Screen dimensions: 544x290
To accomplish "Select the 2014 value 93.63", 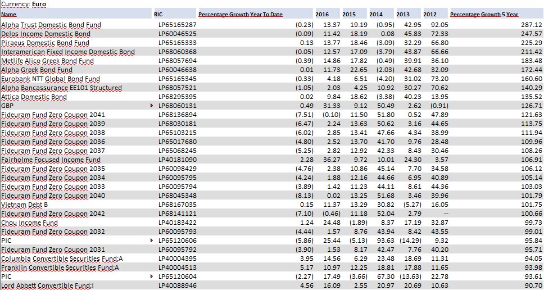I will click(x=386, y=241).
